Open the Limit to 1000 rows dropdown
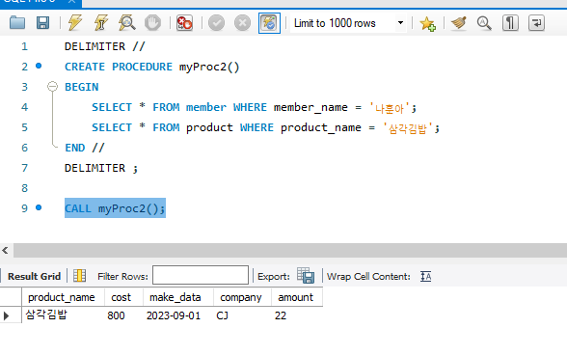This screenshot has width=567, height=356. [400, 23]
